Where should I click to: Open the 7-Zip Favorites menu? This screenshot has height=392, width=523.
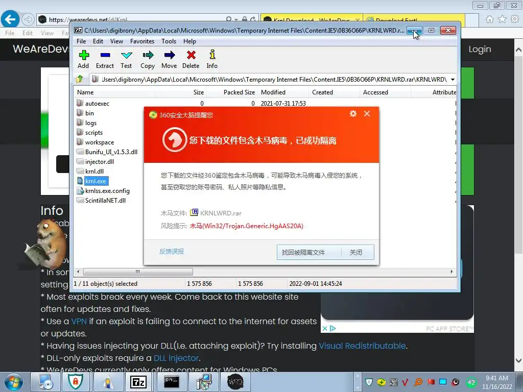[x=142, y=41]
